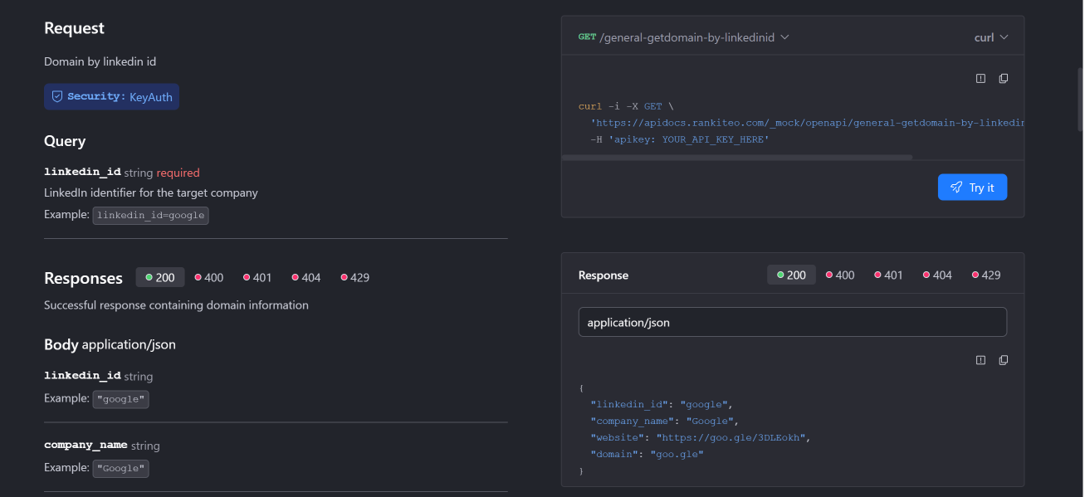Viewport: 1085px width, 497px height.
Task: Click the green GET method label
Action: pyautogui.click(x=587, y=37)
